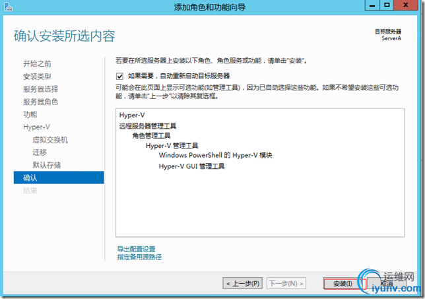The image size is (425, 299).
Task: Maximize the wizard window
Action: (x=387, y=5)
